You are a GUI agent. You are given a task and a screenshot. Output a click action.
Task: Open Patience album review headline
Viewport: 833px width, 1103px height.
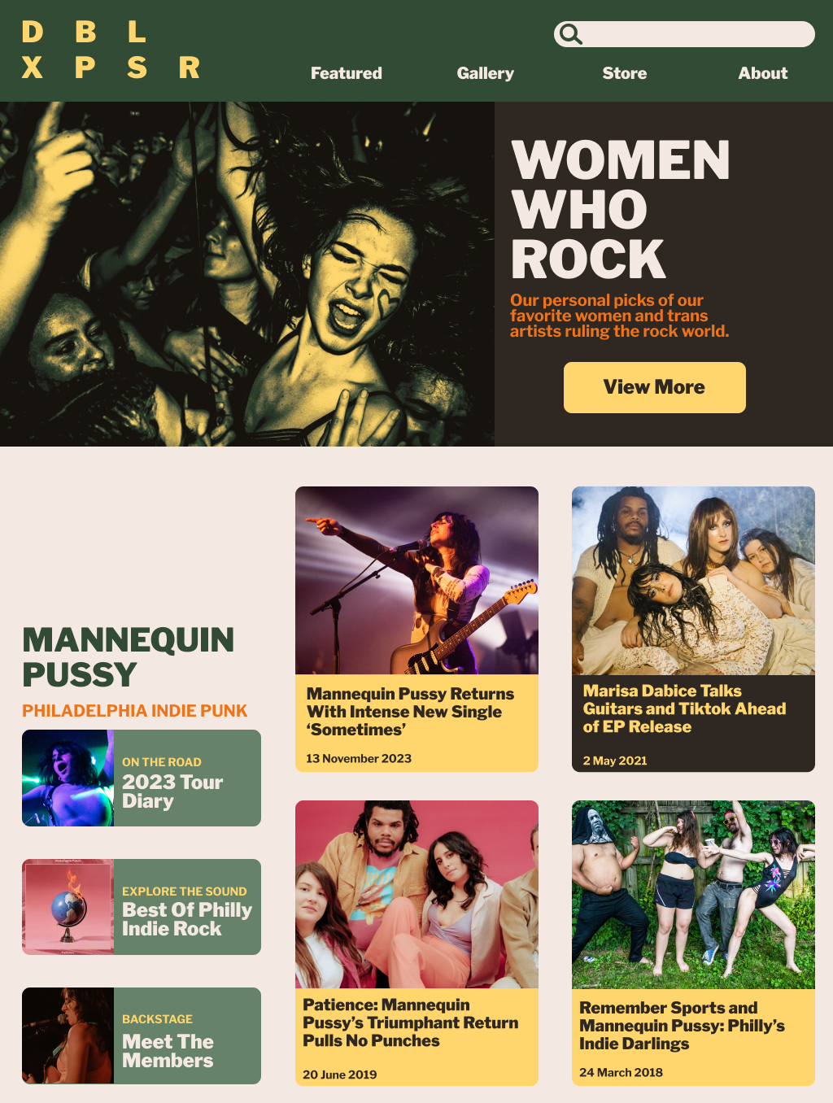(410, 1022)
